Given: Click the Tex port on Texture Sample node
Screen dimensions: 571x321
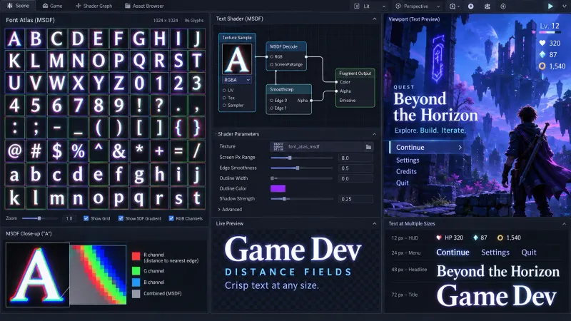Looking at the screenshot, I should pos(224,98).
